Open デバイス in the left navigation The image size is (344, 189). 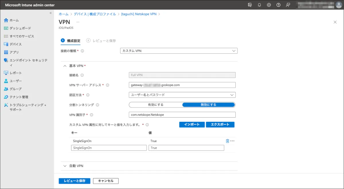15,44
